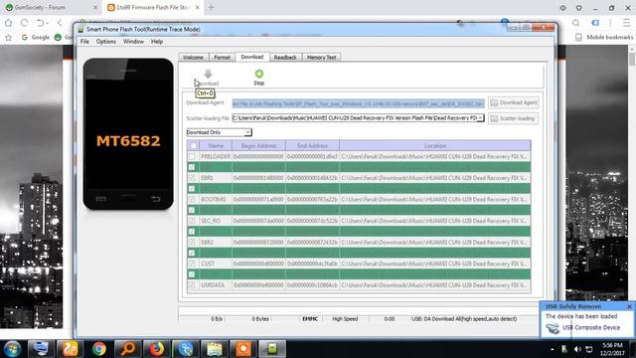Viewport: 636px width, 358px height.
Task: Check the PRELOADER partition checkbox
Action: pos(192,156)
